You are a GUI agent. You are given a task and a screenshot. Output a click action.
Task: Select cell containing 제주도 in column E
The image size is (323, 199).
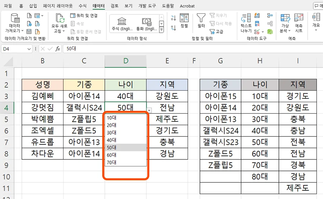(167, 119)
